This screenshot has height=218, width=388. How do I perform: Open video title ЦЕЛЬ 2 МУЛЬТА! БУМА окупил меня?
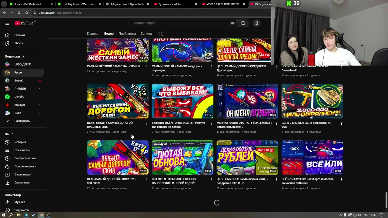[242, 181]
